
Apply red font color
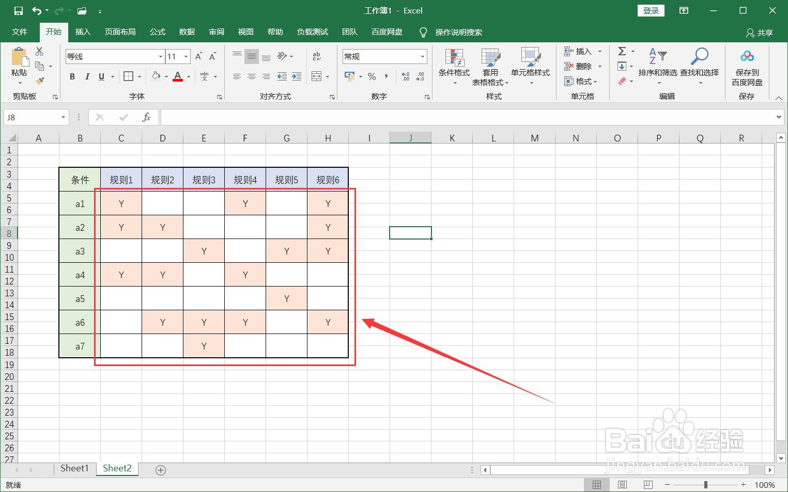click(178, 76)
